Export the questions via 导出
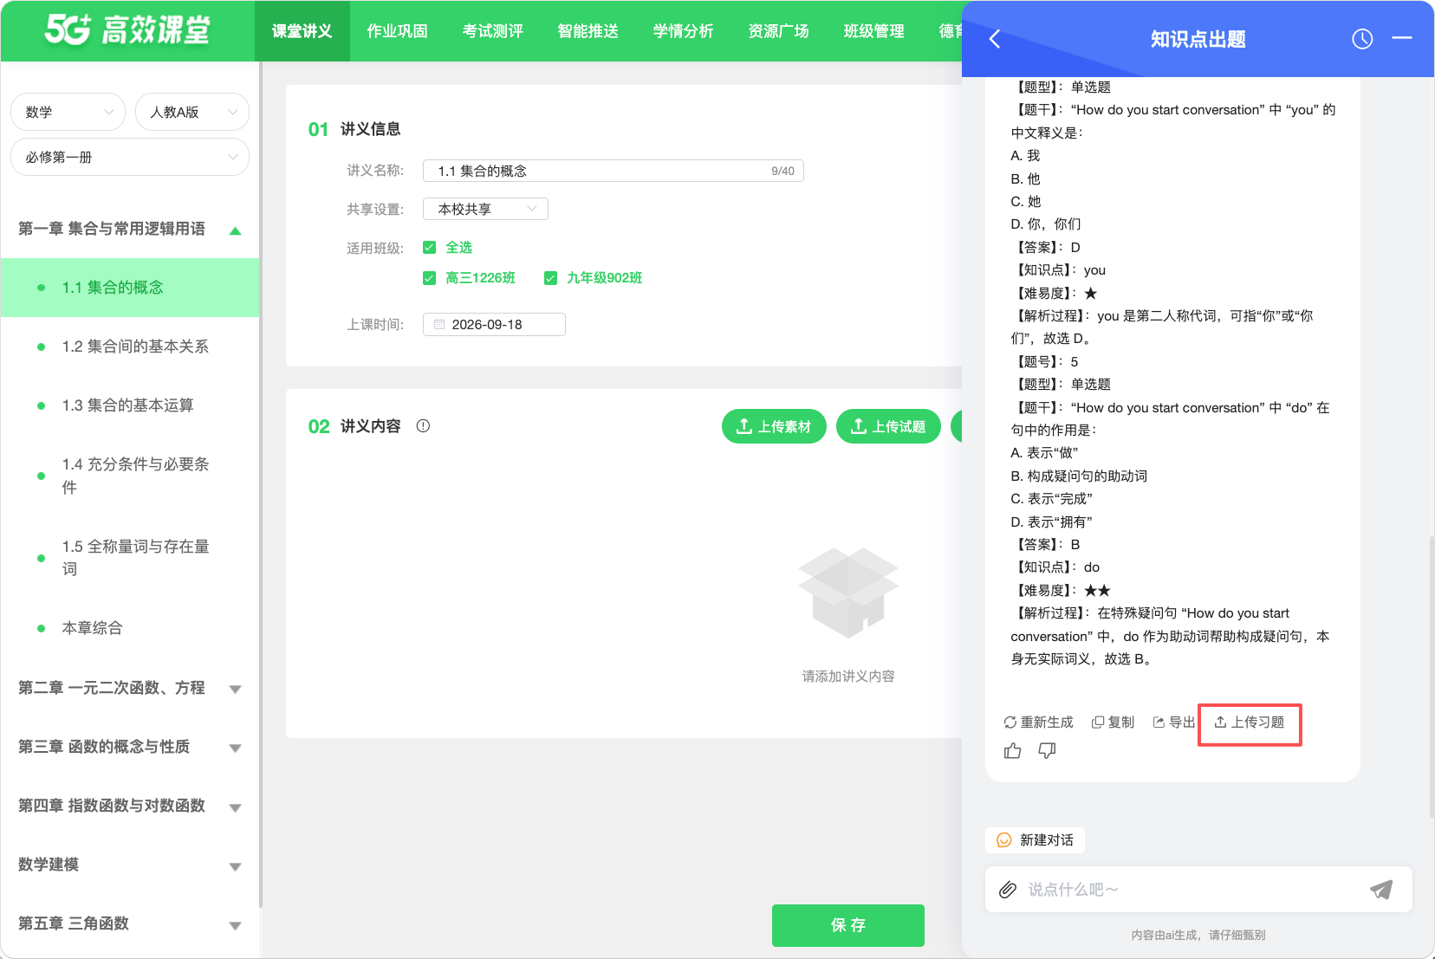This screenshot has height=959, width=1435. tap(1173, 722)
